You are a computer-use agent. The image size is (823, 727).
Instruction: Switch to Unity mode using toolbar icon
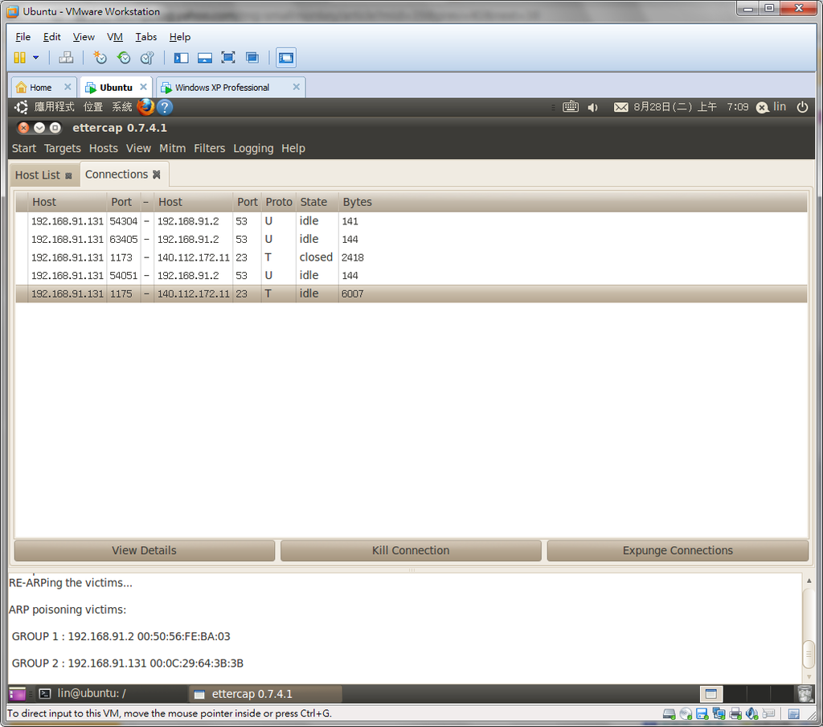click(252, 58)
